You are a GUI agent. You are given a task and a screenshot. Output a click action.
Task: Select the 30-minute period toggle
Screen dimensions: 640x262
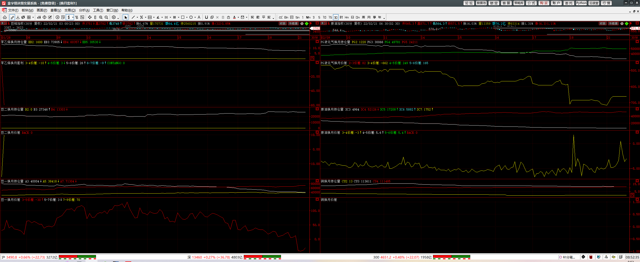click(335, 17)
